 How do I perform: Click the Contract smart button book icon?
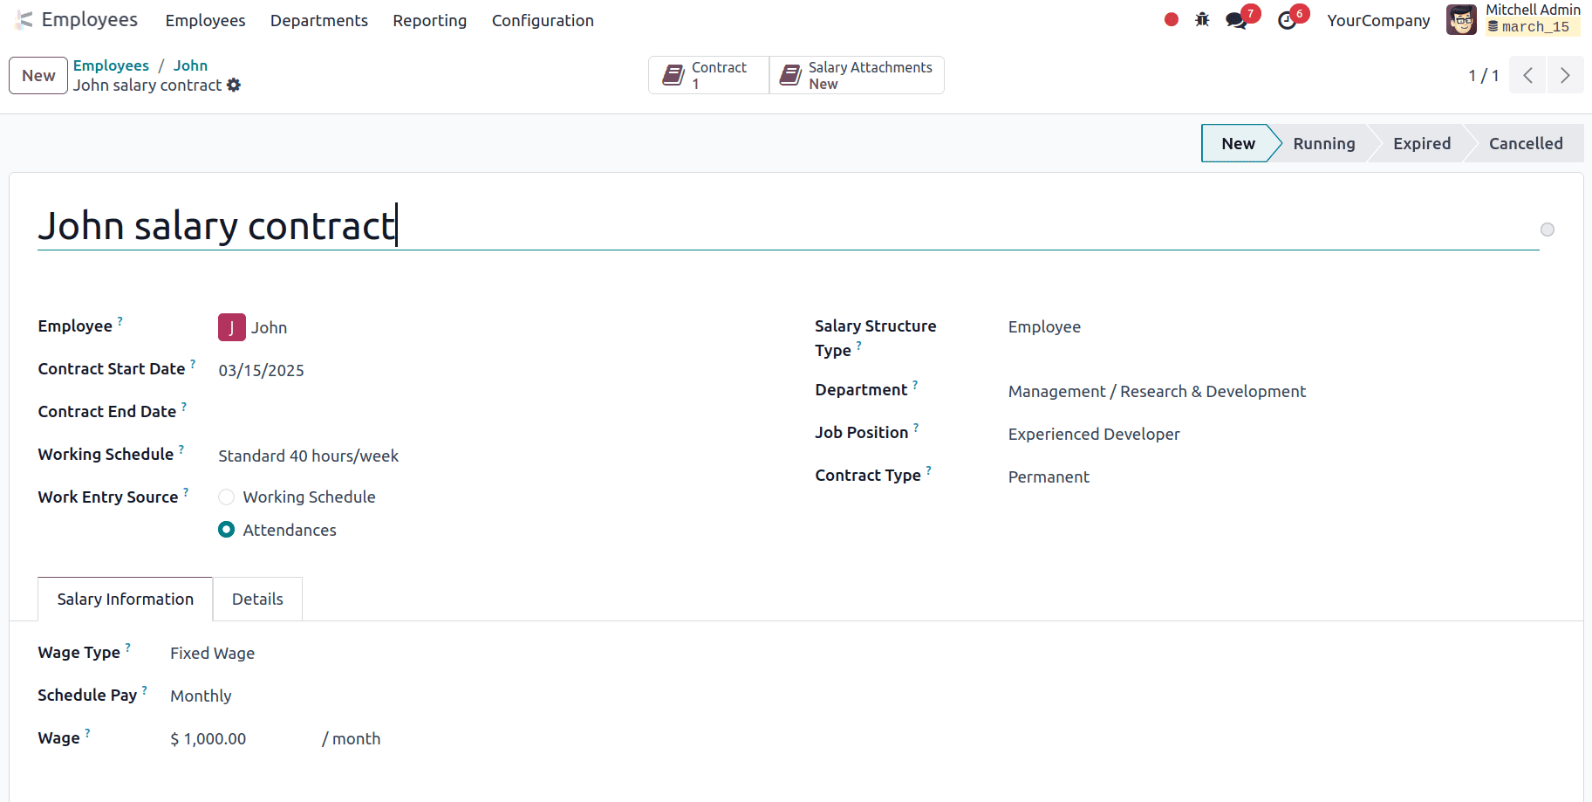point(673,75)
